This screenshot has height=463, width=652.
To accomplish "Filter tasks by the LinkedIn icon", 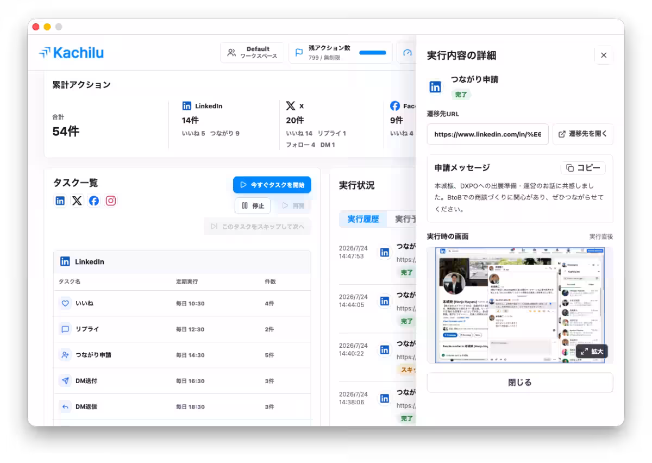I will (60, 201).
